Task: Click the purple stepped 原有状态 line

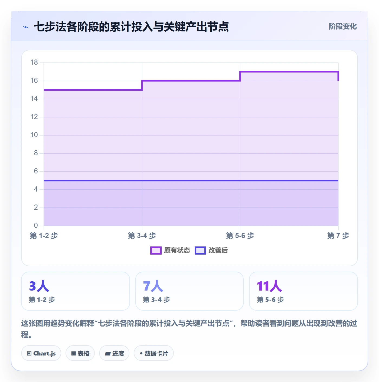Action: [191, 81]
